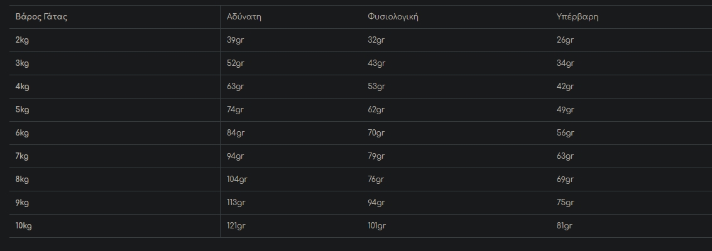Click the 113gr cell
This screenshot has height=251, width=712.
(x=236, y=203)
